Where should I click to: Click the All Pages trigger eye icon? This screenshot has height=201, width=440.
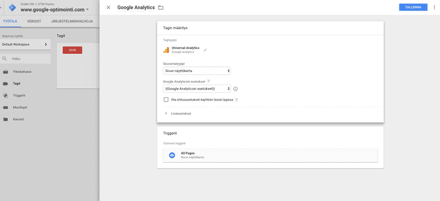tap(172, 155)
